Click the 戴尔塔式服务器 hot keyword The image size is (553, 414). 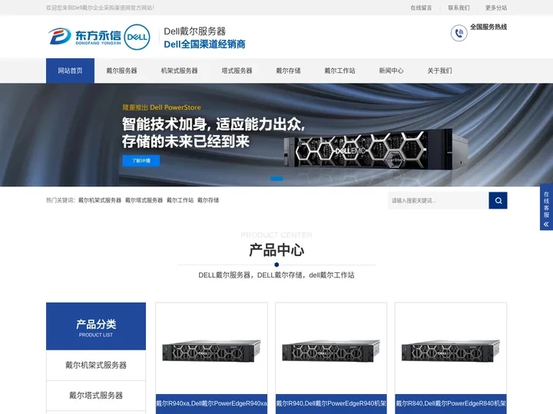[x=144, y=200]
